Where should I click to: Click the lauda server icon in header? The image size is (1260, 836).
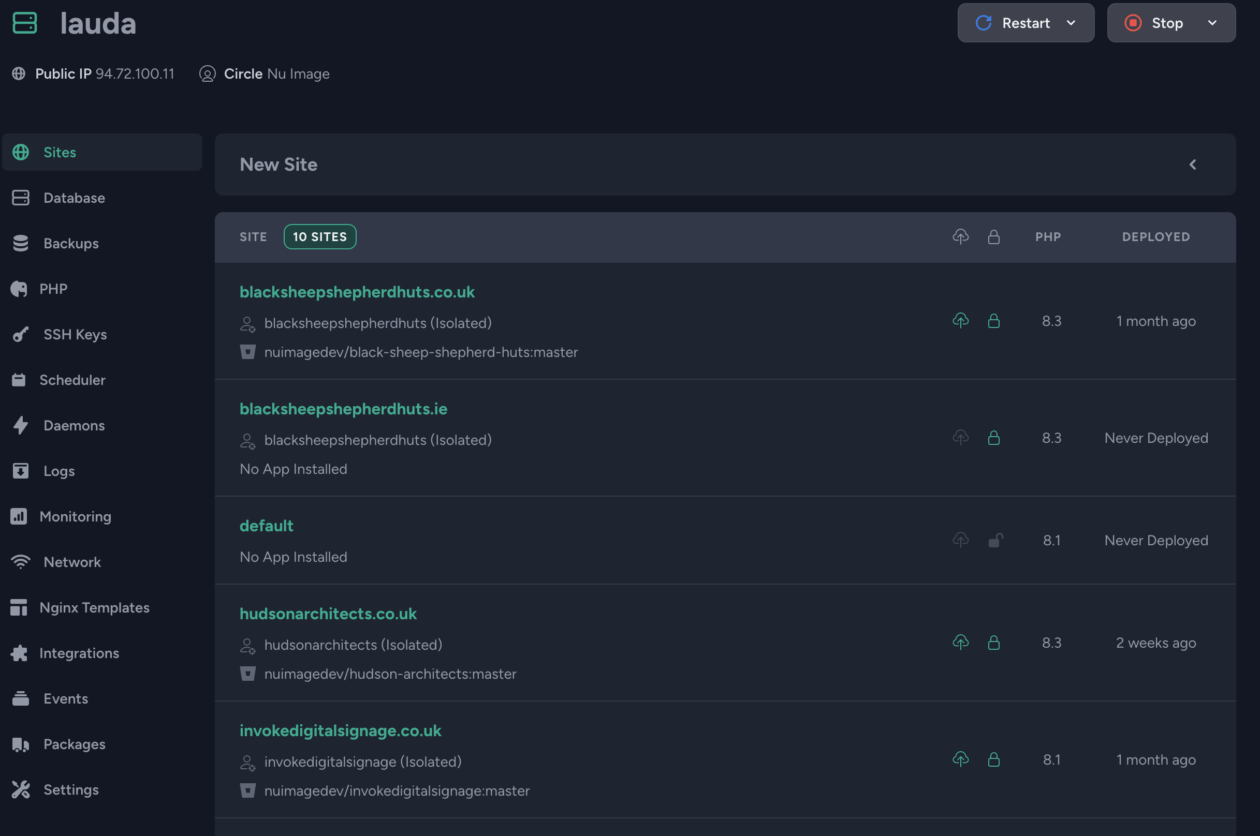click(x=24, y=23)
